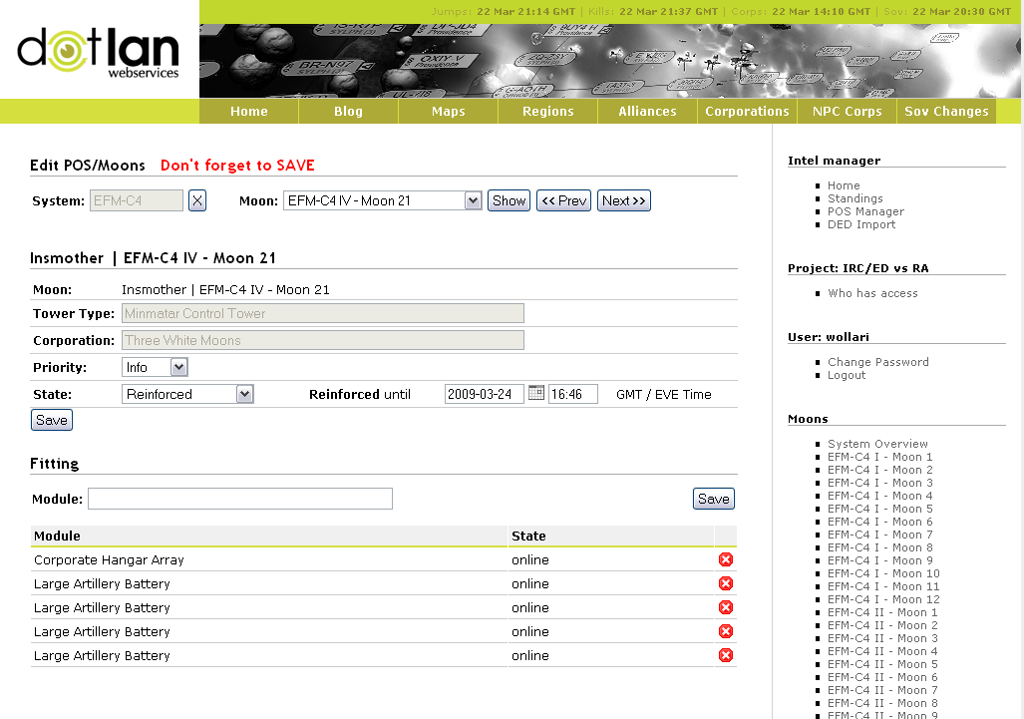This screenshot has height=719, width=1024.
Task: Click the Module name input field
Action: [x=240, y=499]
